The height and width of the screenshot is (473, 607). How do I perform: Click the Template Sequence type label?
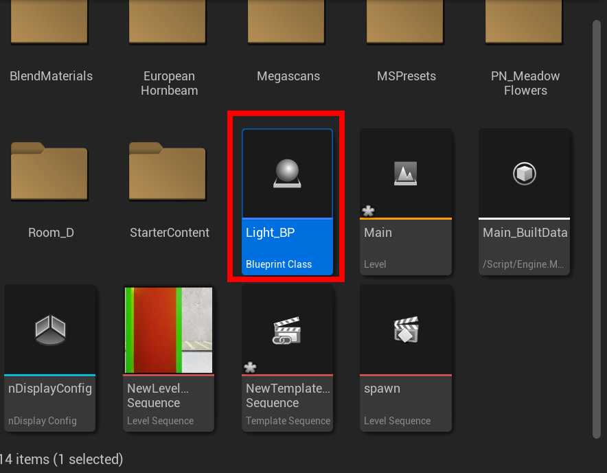[x=288, y=421]
